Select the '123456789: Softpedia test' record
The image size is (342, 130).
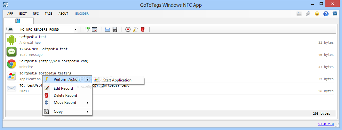170,52
